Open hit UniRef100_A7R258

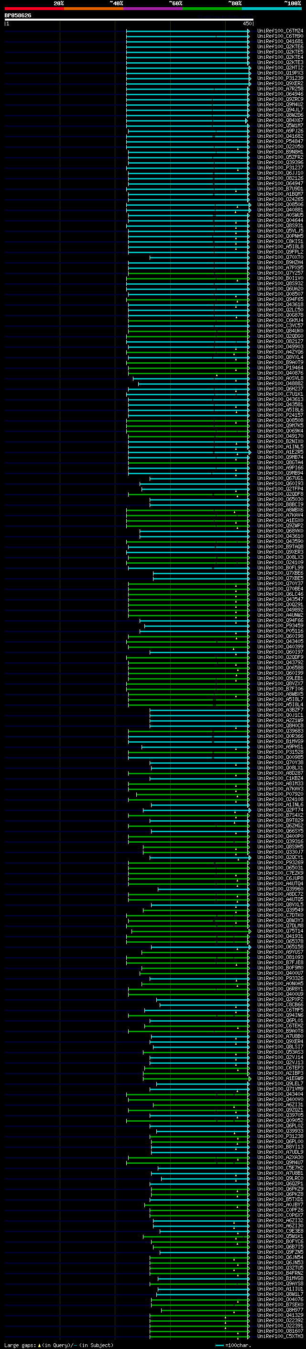(280, 89)
